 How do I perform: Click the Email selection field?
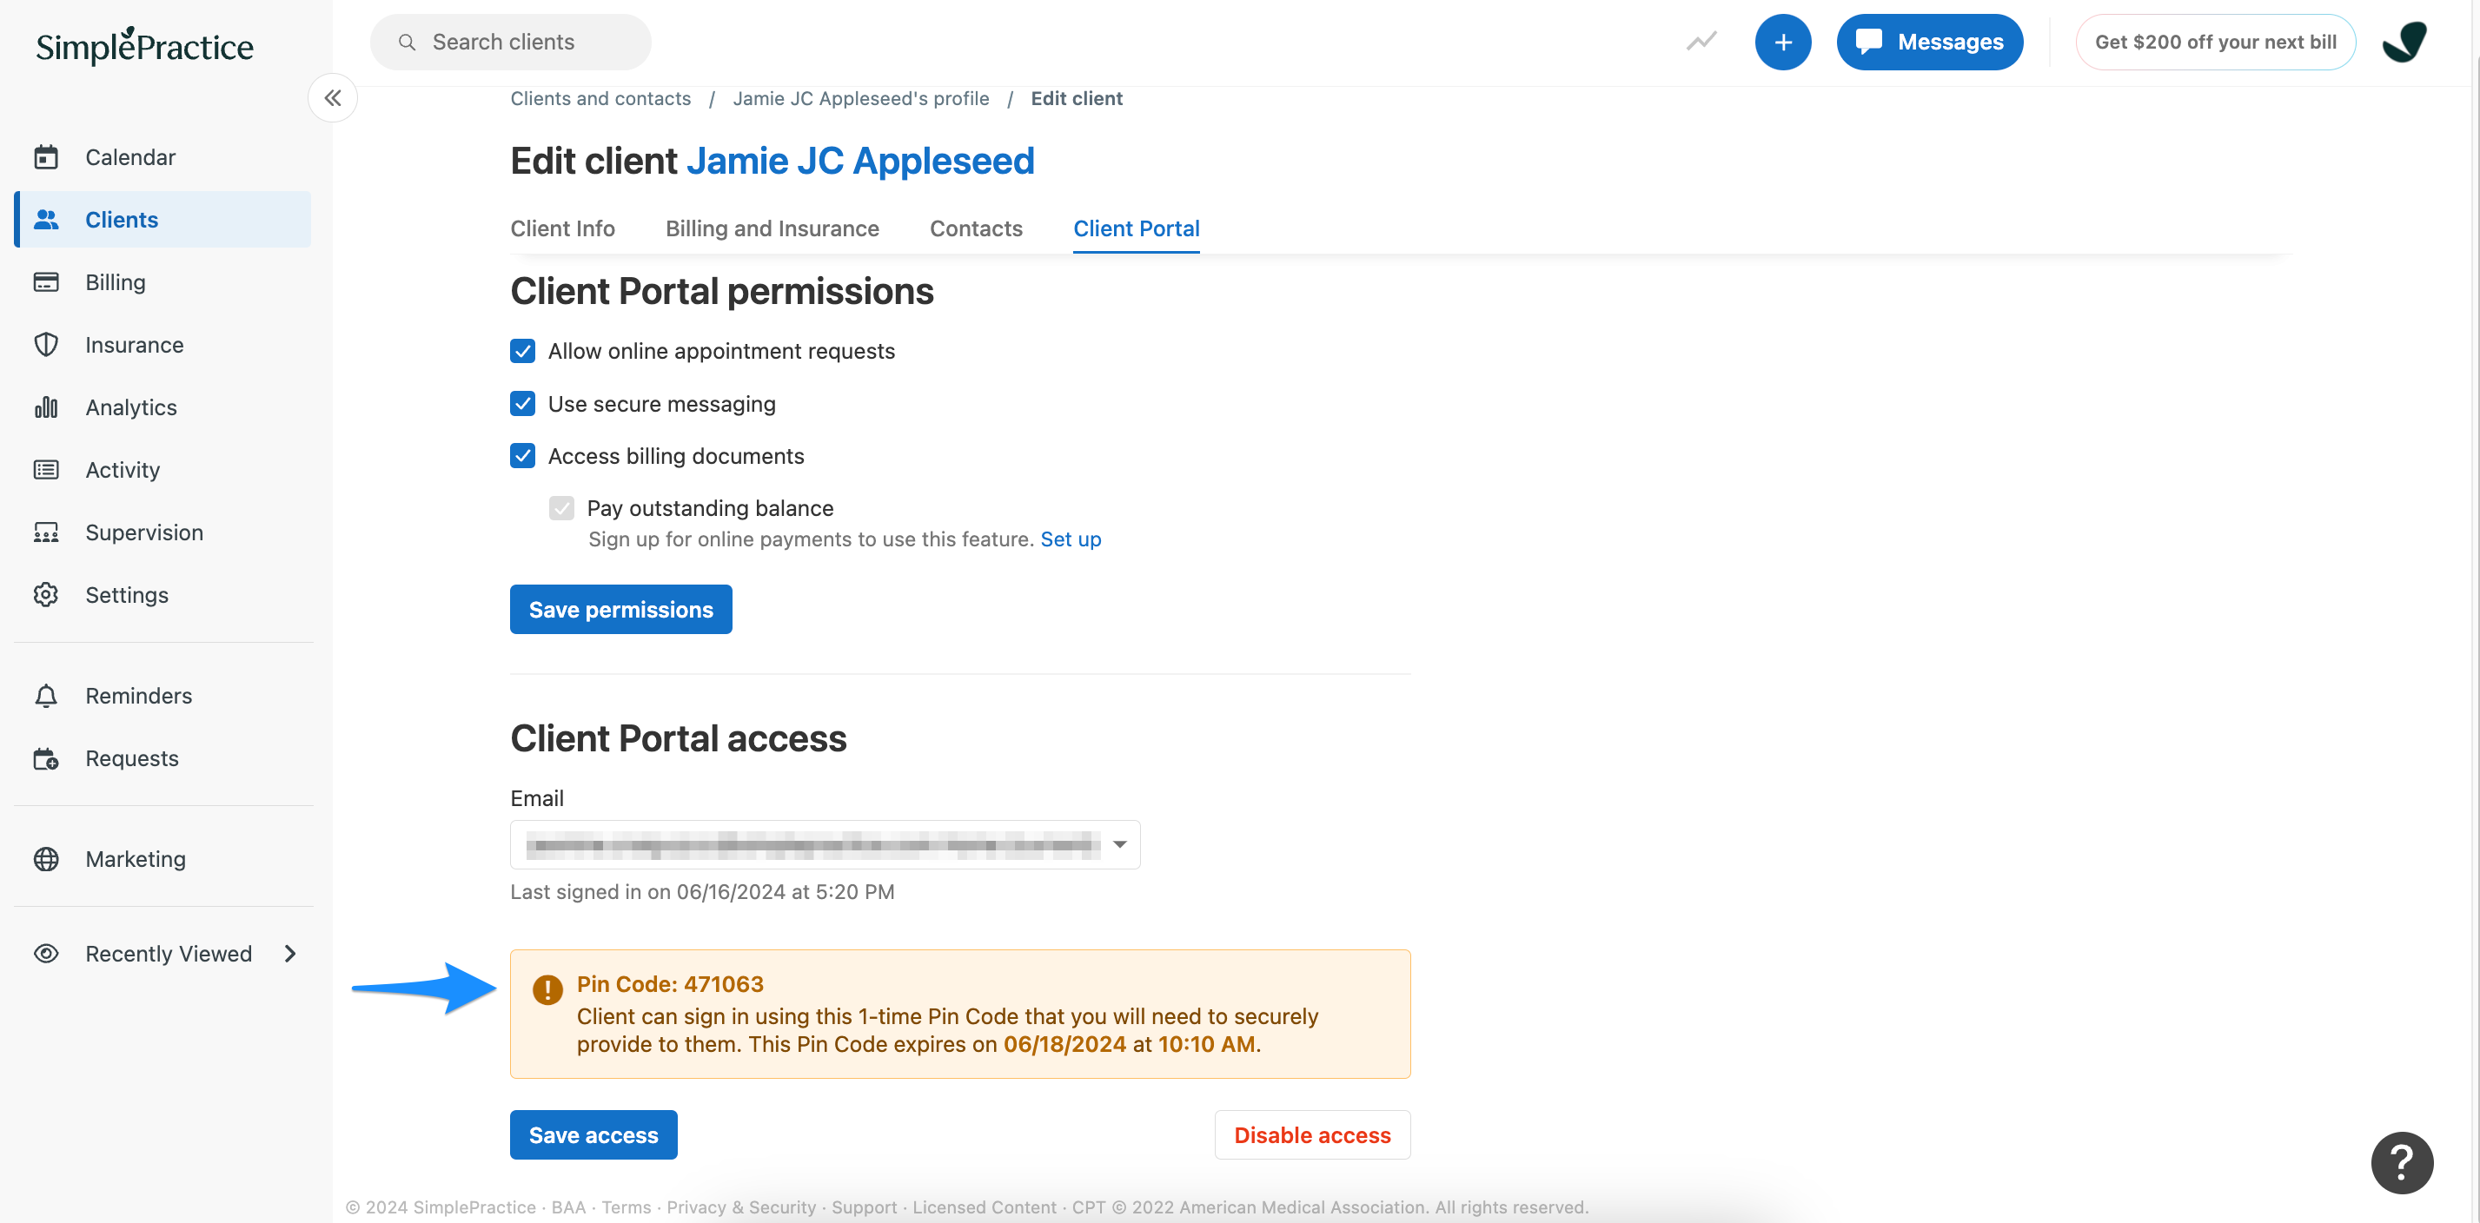[825, 844]
